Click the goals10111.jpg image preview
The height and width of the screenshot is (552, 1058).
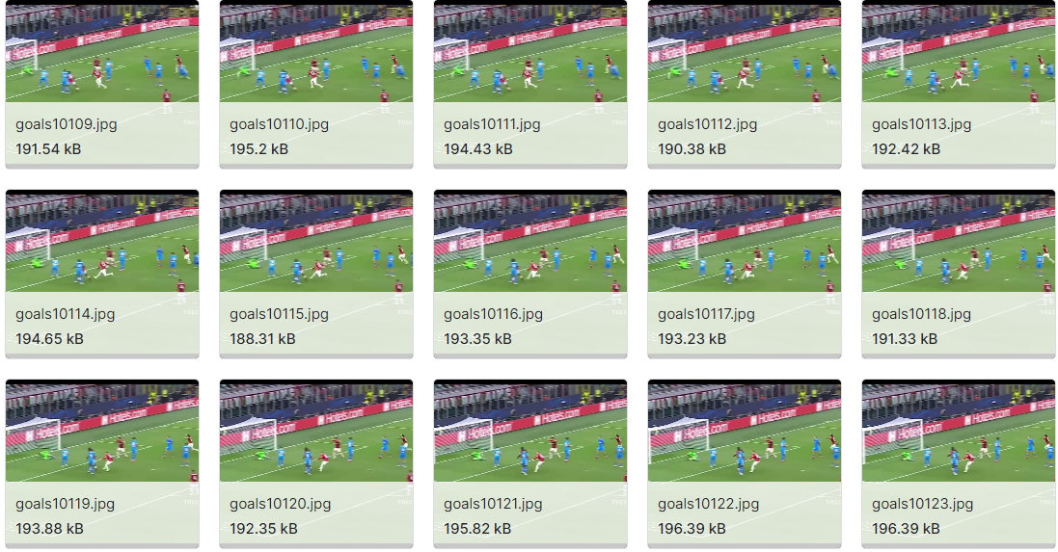(x=530, y=51)
